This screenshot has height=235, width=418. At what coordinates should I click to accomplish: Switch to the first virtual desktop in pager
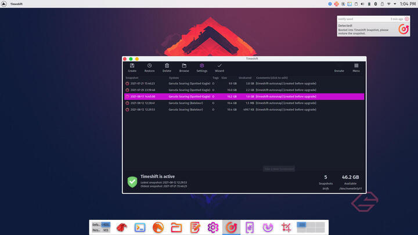301,225
